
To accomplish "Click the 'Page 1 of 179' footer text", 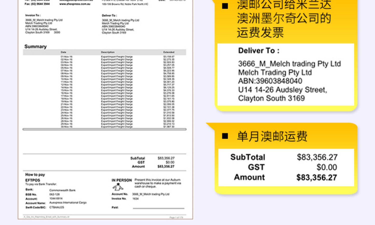I will point(176,217).
